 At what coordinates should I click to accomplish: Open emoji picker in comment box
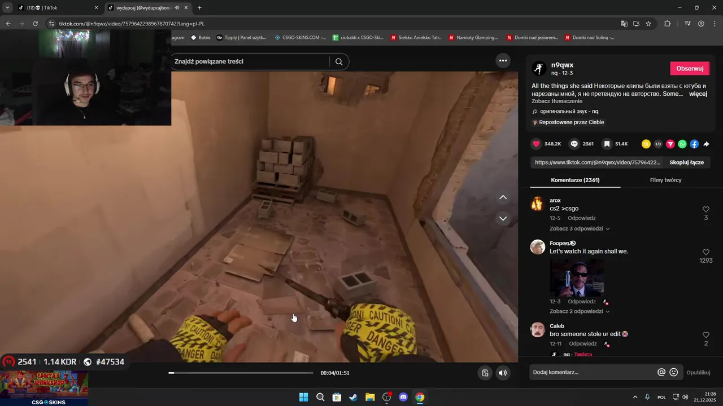[673, 372]
